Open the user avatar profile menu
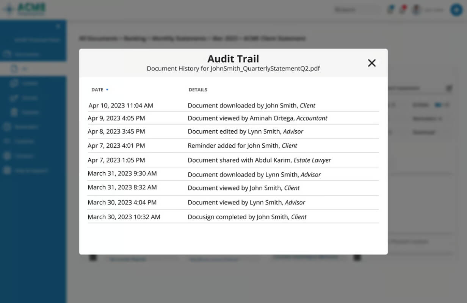This screenshot has height=303, width=467. 417,10
